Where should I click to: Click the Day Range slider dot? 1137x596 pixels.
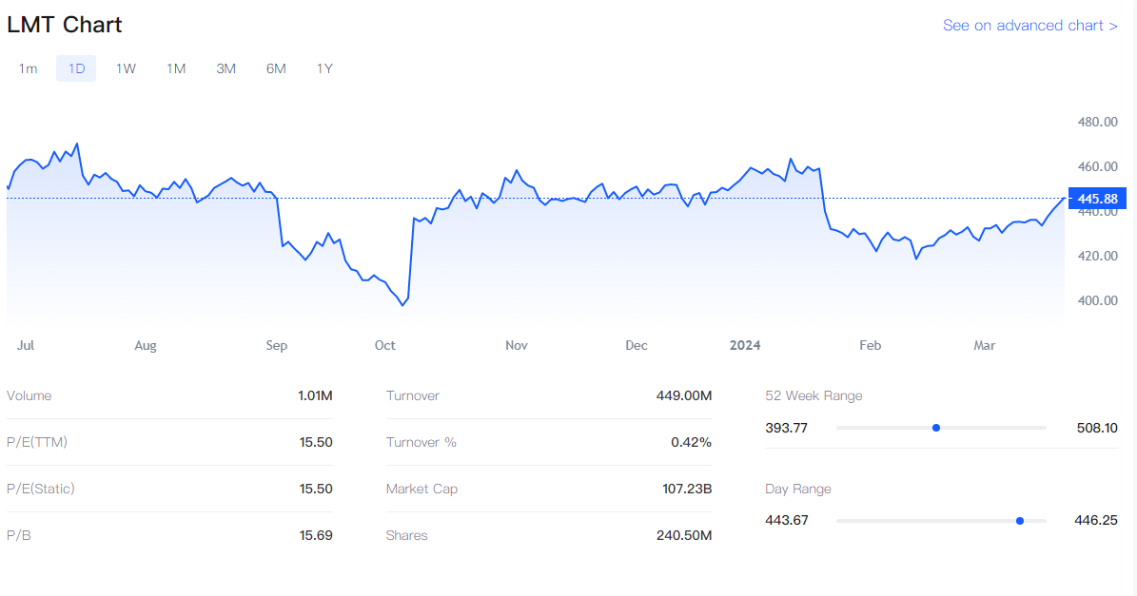point(1020,521)
